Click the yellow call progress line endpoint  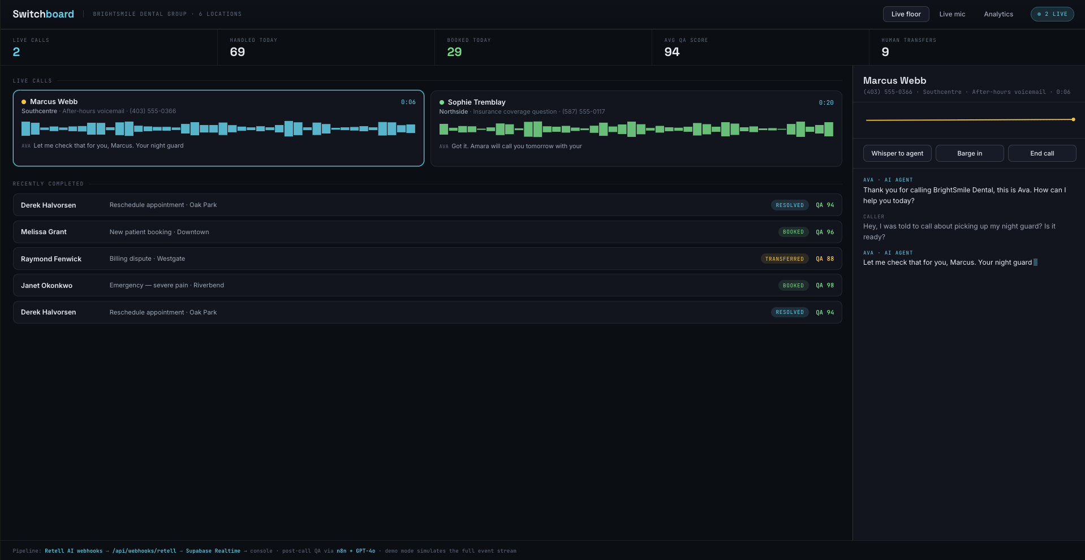[1073, 119]
